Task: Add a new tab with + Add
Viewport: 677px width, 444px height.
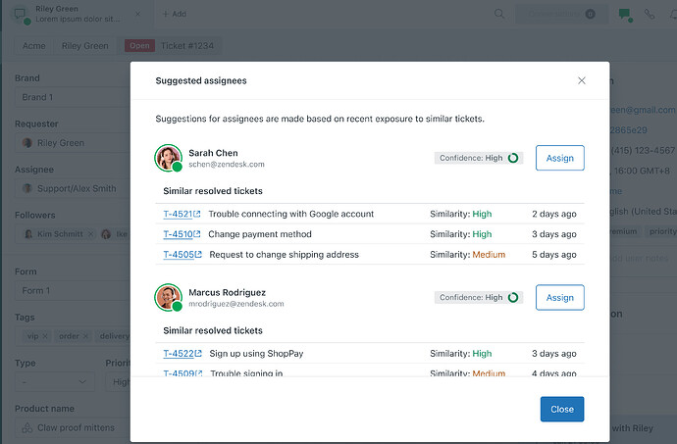Action: tap(174, 14)
